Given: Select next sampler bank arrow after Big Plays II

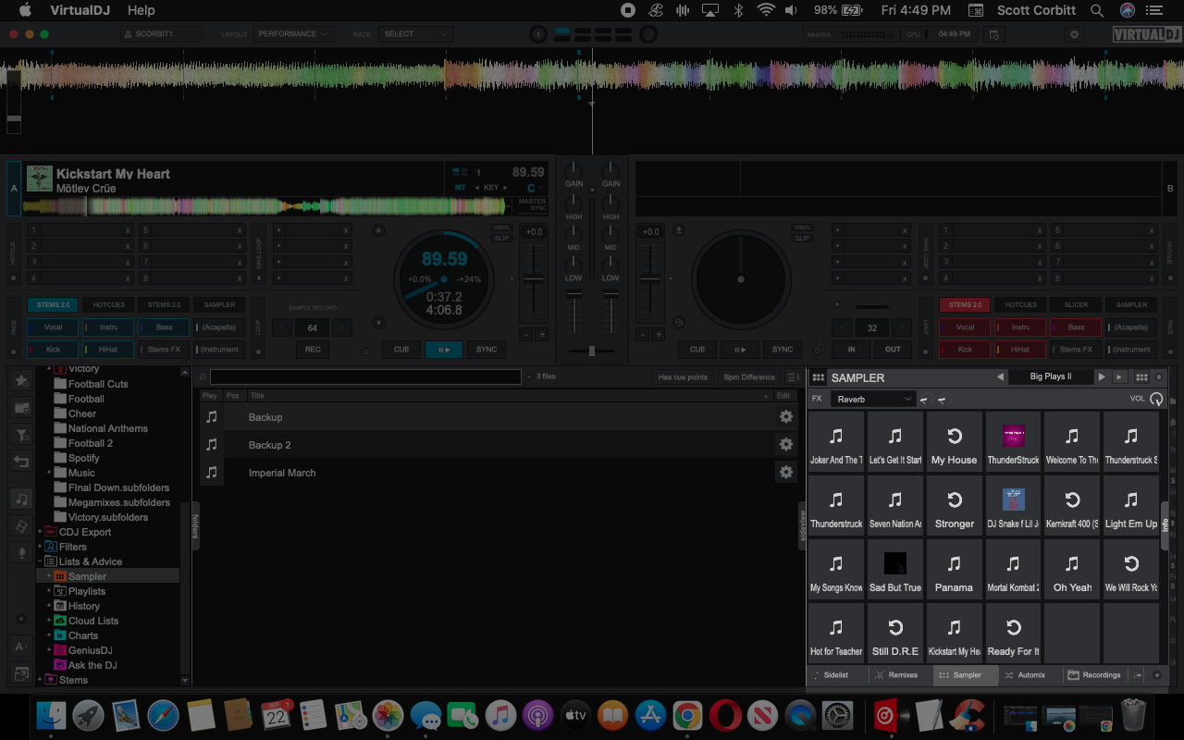Looking at the screenshot, I should 1102,377.
